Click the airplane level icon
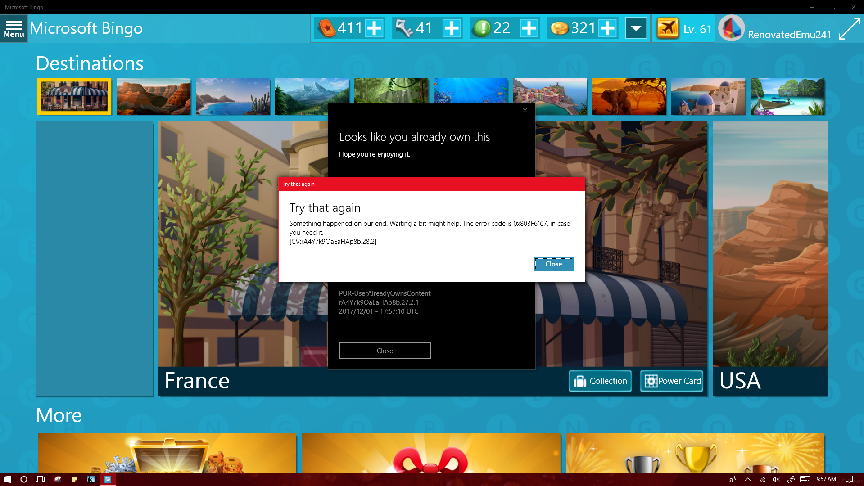 667,28
